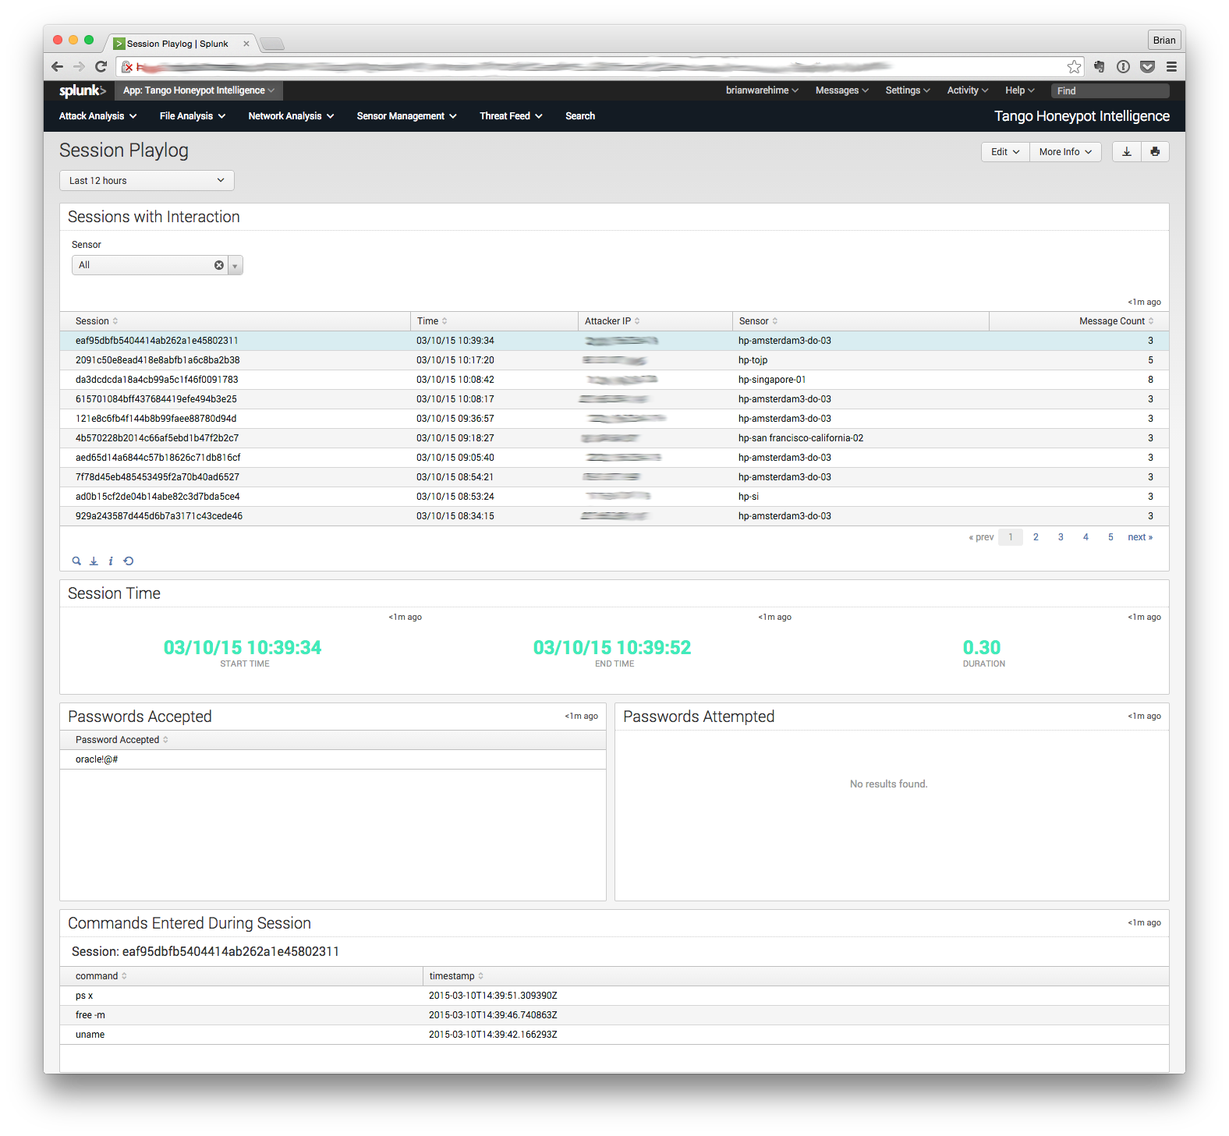The image size is (1229, 1136).
Task: Open the Messages dropdown
Action: point(842,90)
